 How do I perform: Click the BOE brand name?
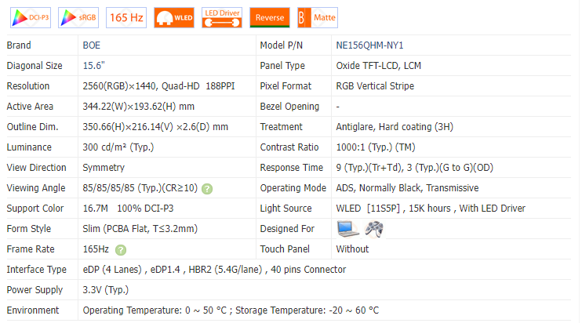point(91,45)
